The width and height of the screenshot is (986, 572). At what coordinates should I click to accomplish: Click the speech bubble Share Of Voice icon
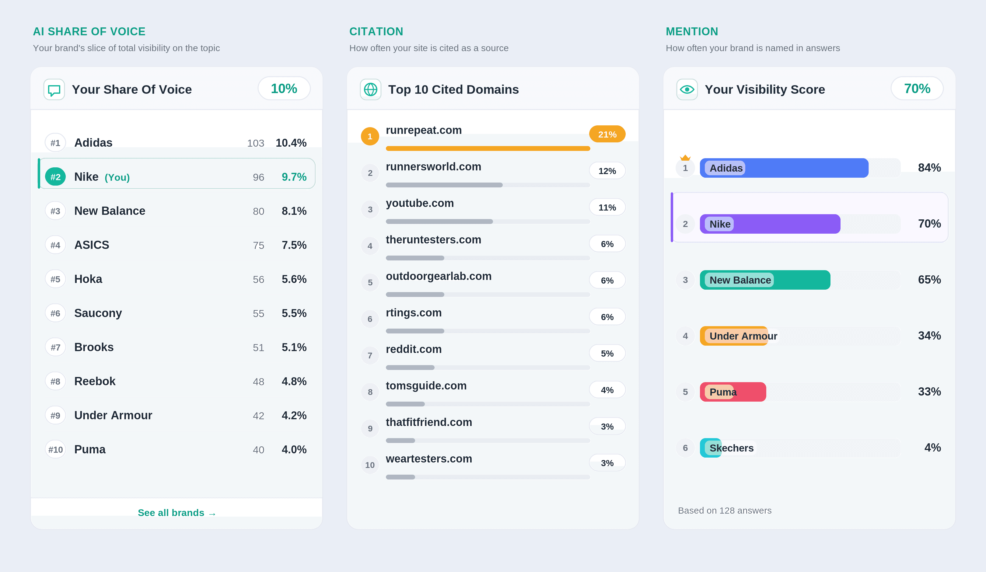(54, 89)
